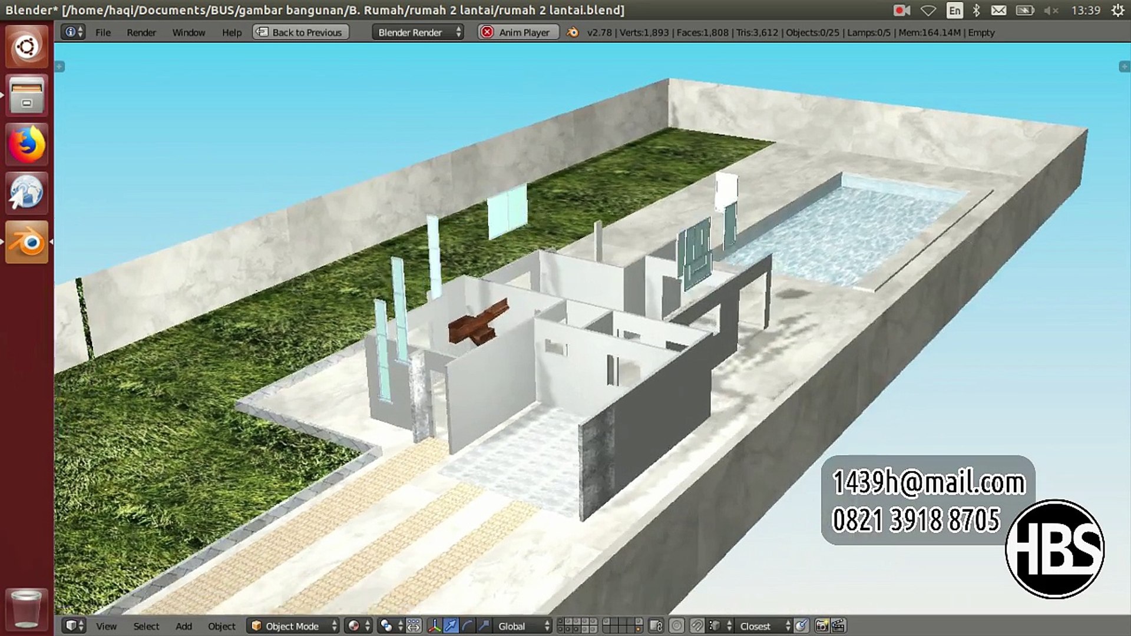This screenshot has width=1131, height=636.
Task: Expand the Blender Render engine dropdown
Action: pyautogui.click(x=418, y=32)
